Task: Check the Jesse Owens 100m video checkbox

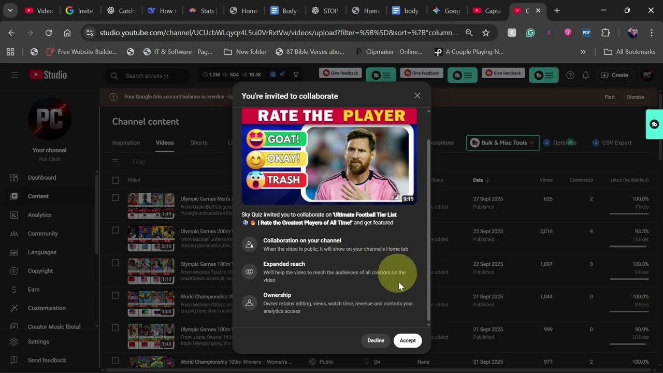Action: pos(116,328)
